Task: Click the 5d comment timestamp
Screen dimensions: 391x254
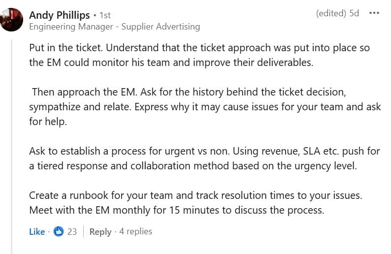Action: [354, 13]
